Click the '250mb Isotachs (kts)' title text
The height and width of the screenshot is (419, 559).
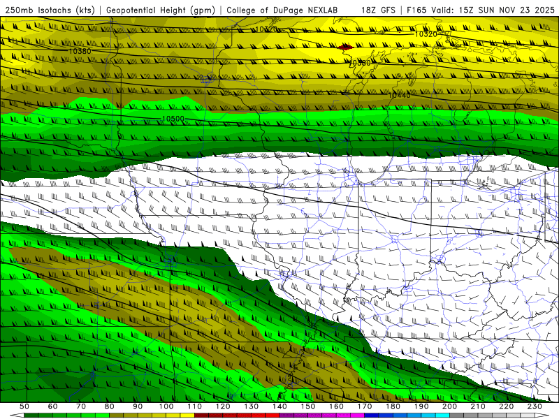50,10
